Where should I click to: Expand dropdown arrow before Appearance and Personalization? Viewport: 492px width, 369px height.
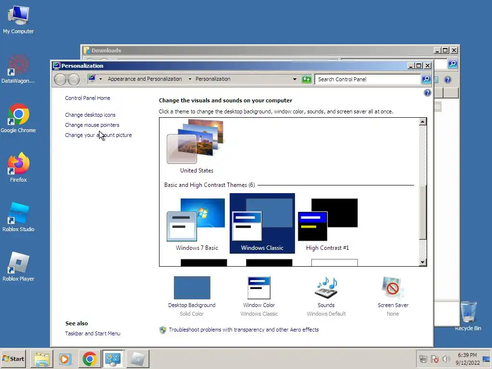[100, 79]
